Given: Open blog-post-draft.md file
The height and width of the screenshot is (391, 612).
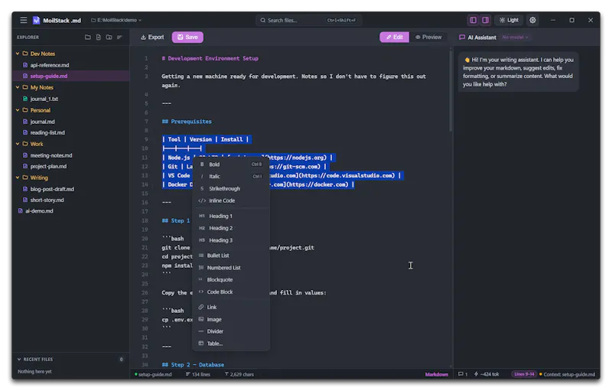Looking at the screenshot, I should coord(70,189).
